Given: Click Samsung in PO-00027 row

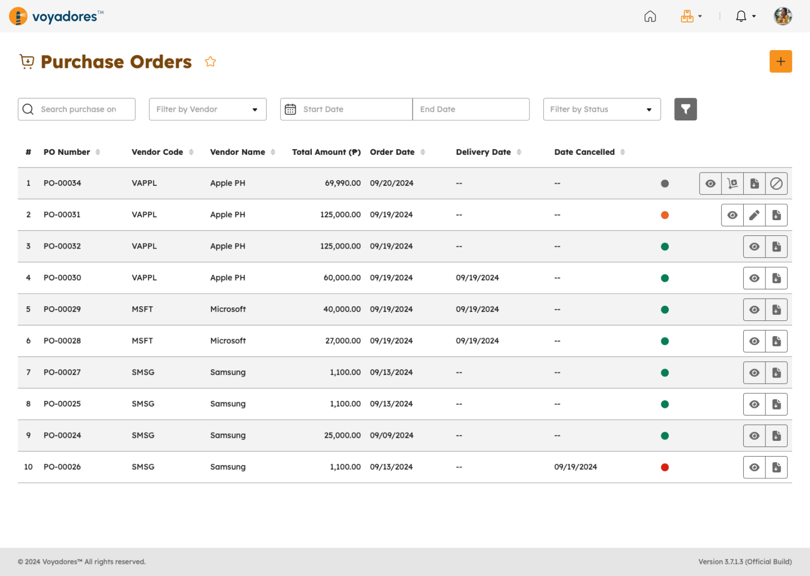Looking at the screenshot, I should (x=228, y=372).
